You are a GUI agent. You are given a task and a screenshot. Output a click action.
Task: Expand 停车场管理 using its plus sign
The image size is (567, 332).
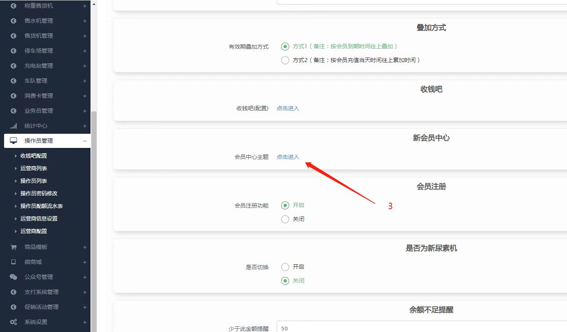coord(84,51)
